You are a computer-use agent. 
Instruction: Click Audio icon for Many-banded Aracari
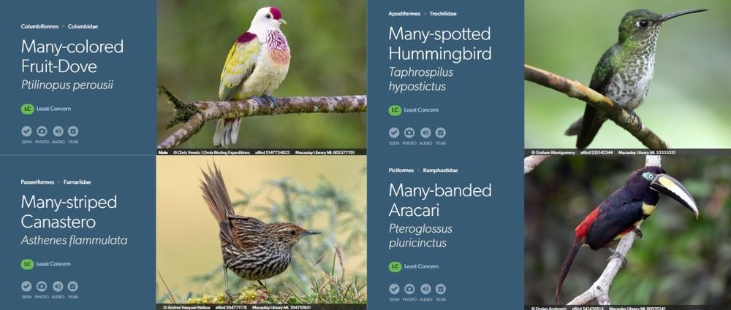[425, 289]
